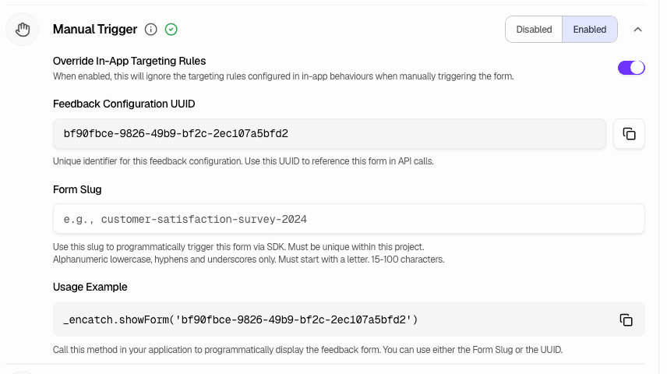Click the Feedback Configuration UUID label
Screen dimensions: 667x374
pos(124,104)
